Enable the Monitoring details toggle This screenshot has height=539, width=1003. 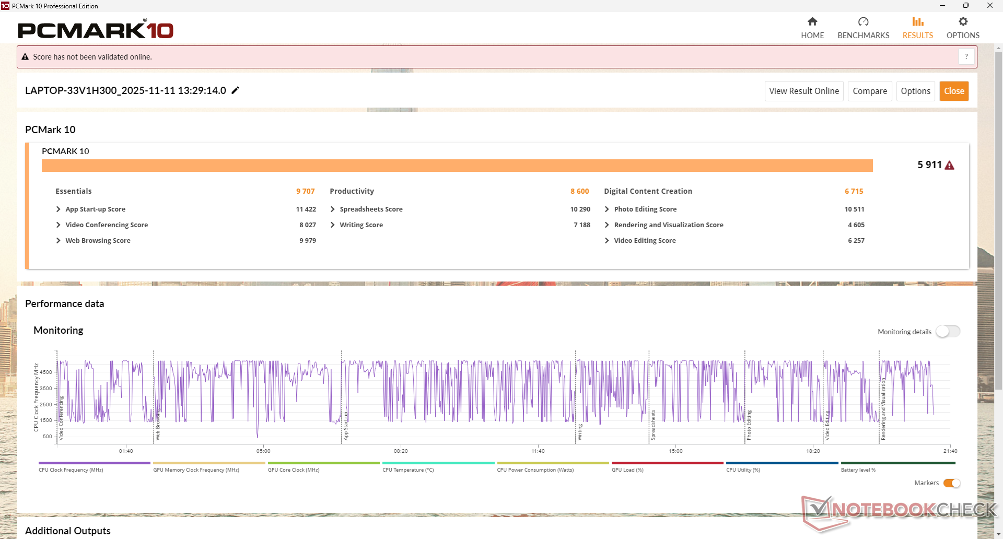(948, 332)
